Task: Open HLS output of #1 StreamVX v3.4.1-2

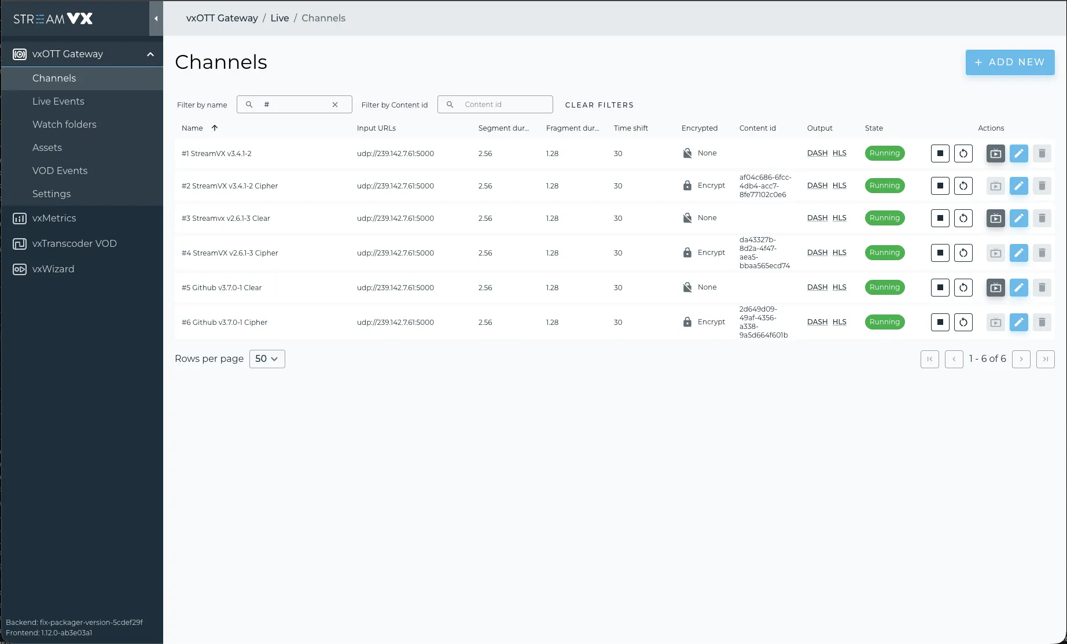Action: [x=839, y=153]
